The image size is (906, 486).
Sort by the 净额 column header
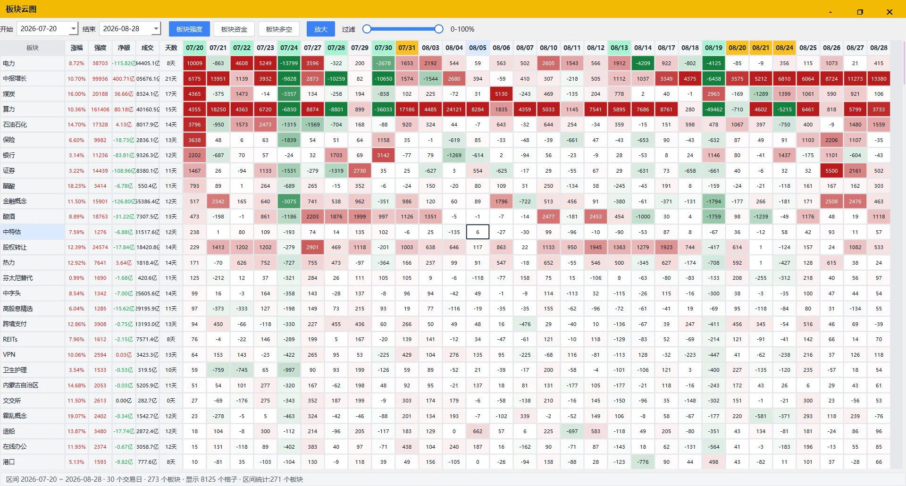(x=124, y=48)
